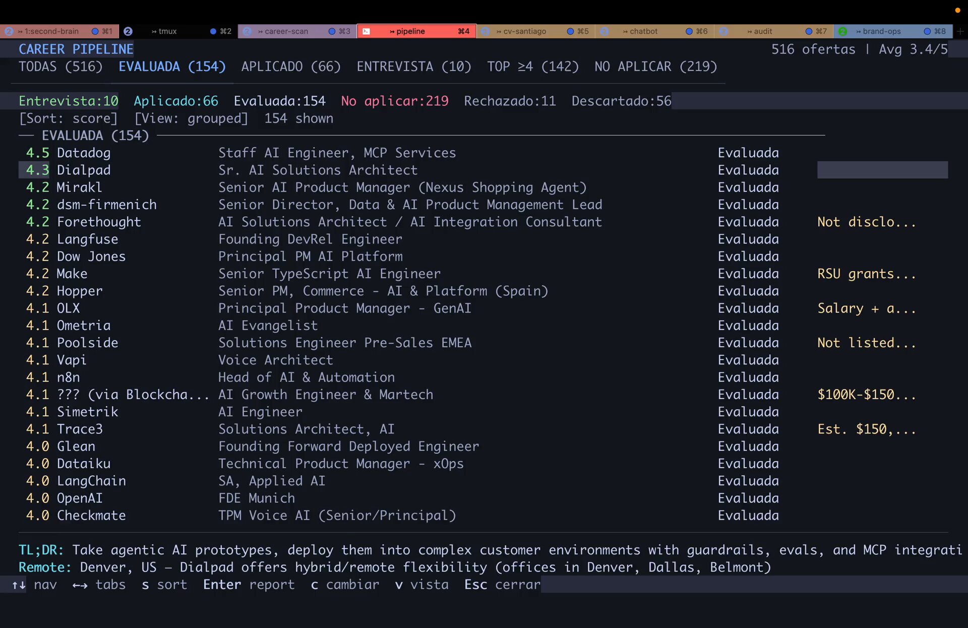Toggle the View: grouped option
Viewport: 968px width, 628px height.
click(x=191, y=118)
